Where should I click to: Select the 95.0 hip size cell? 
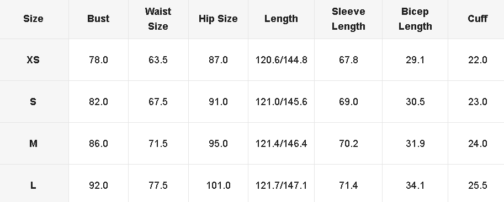218,143
